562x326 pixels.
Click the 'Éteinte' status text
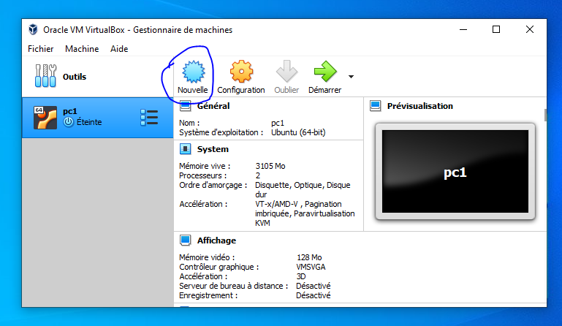pyautogui.click(x=89, y=122)
